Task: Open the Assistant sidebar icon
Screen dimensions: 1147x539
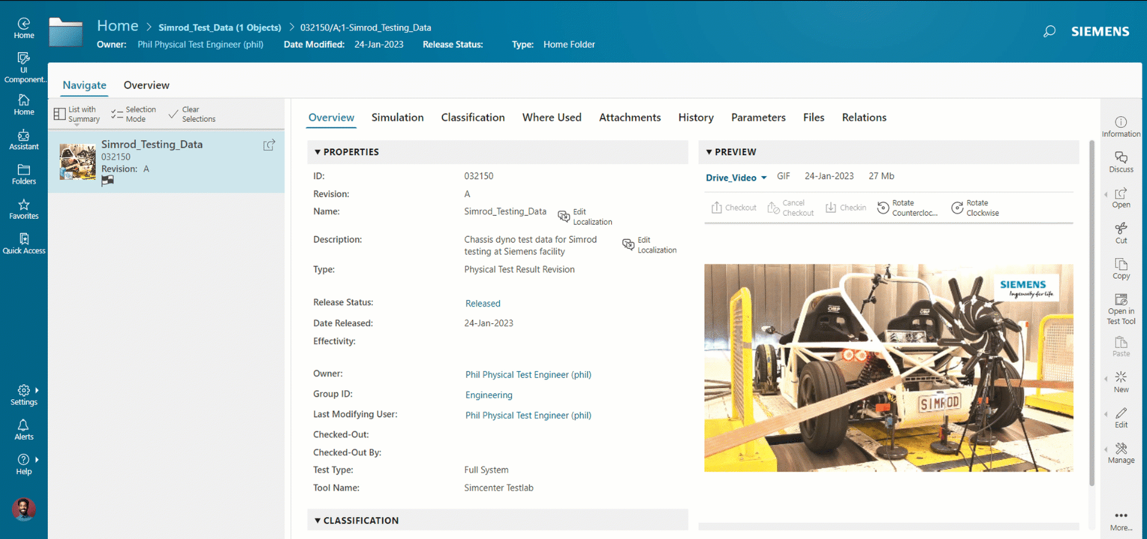Action: [24, 140]
